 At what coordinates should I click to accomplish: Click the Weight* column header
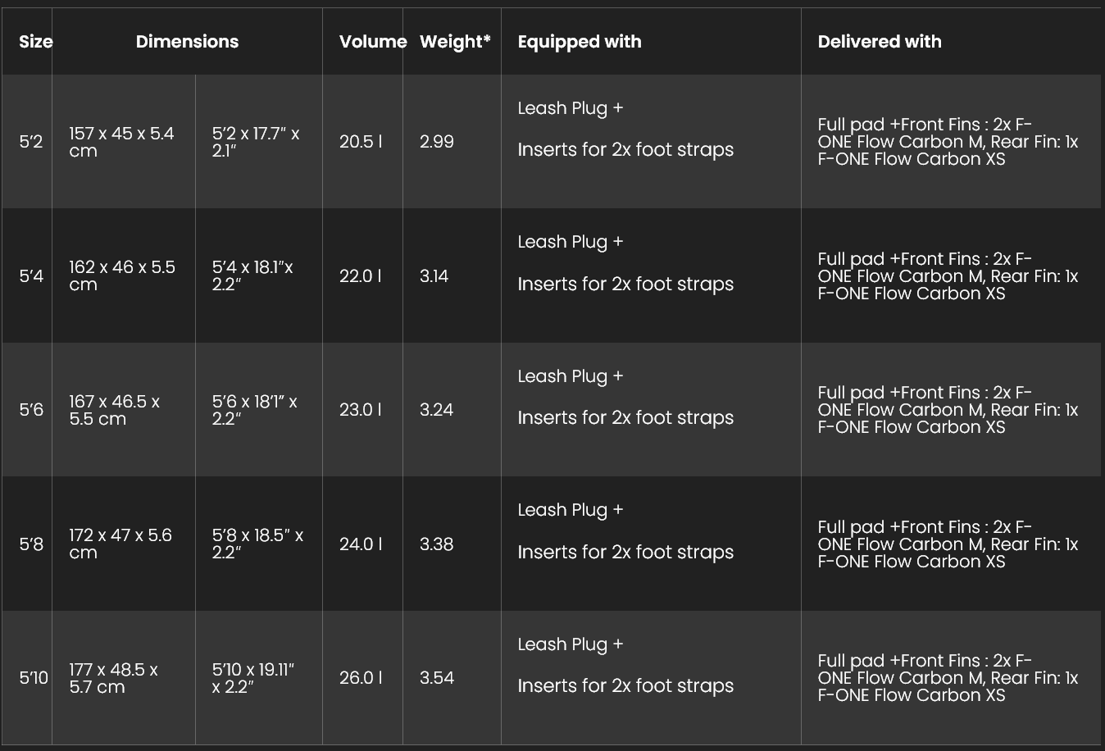455,42
